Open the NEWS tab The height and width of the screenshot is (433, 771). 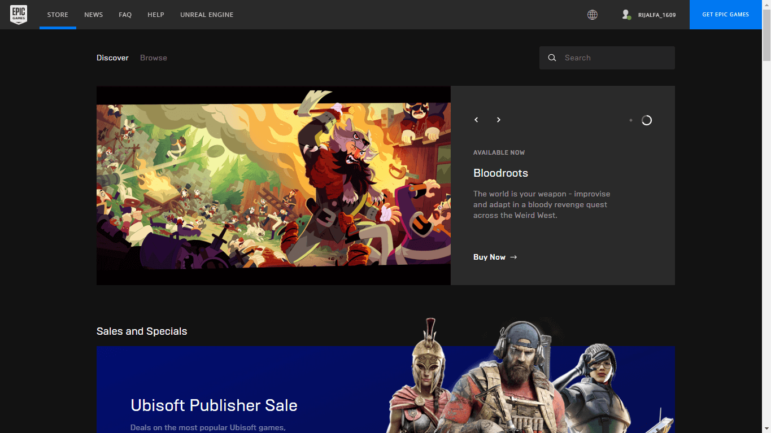pyautogui.click(x=94, y=15)
